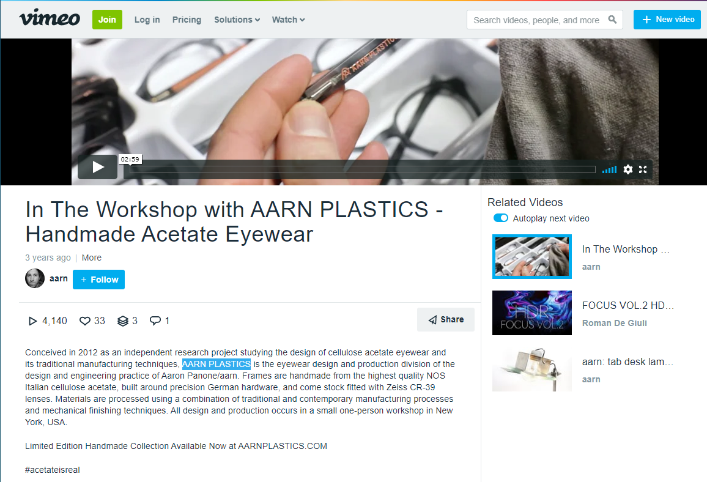The width and height of the screenshot is (707, 482).
Task: Follow the aarn channel
Action: (x=98, y=280)
